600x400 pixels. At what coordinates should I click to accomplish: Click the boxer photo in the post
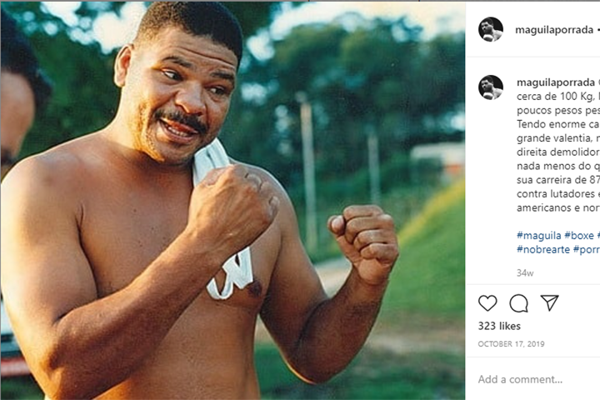coord(232,200)
